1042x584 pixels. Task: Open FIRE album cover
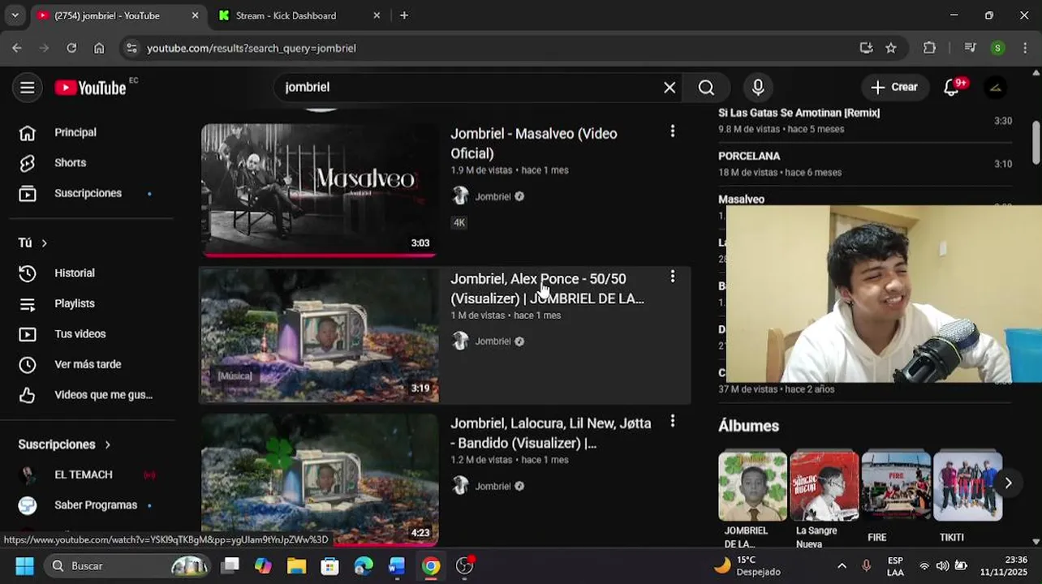[x=896, y=485]
